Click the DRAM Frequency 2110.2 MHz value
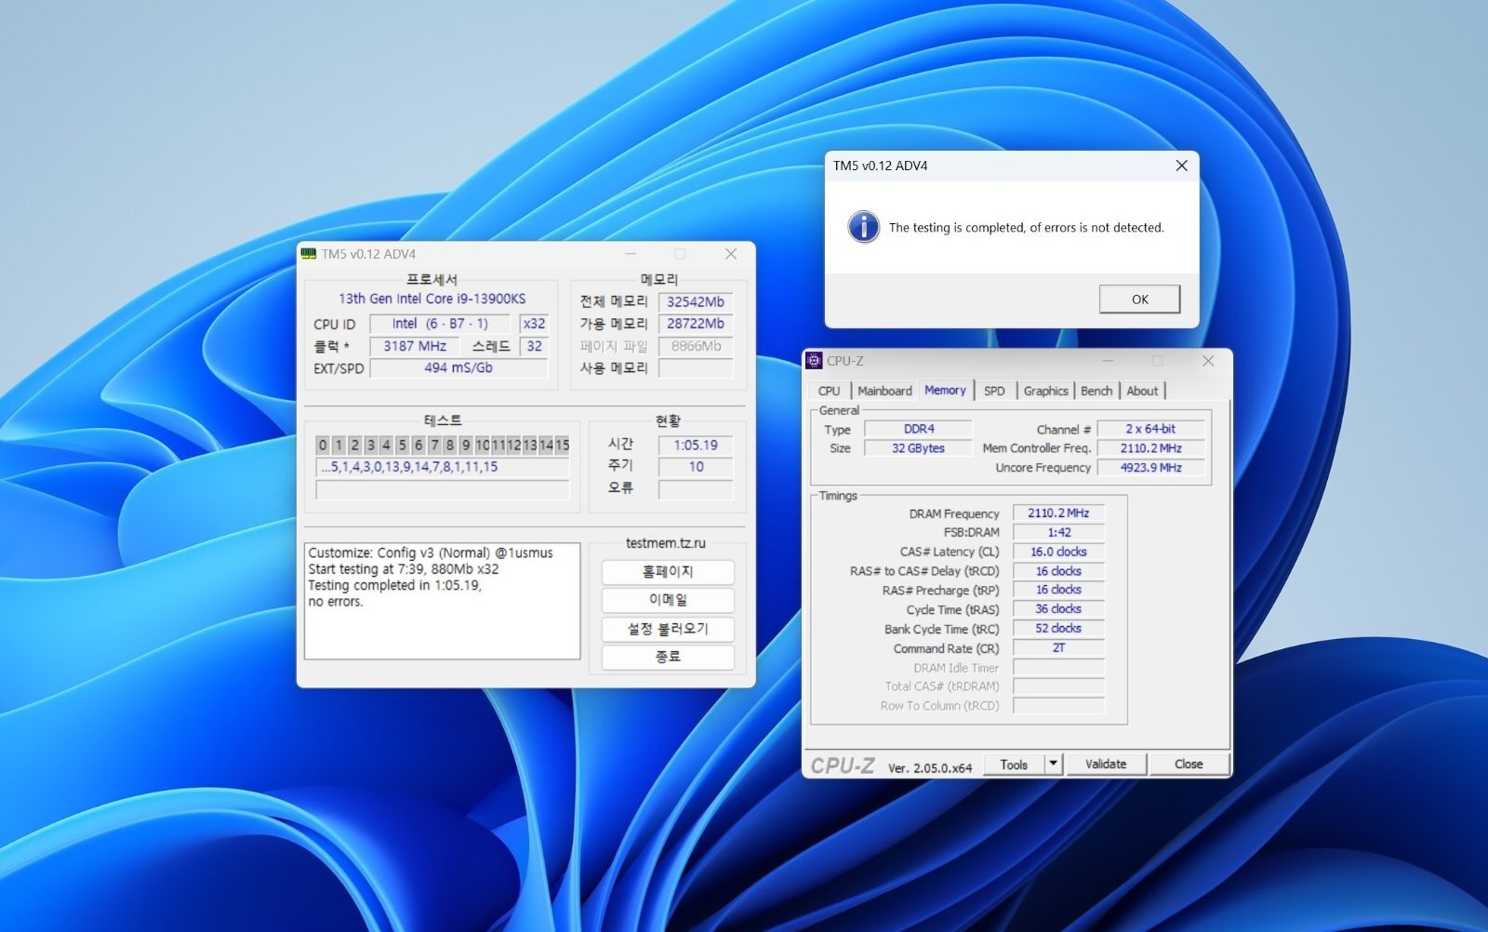This screenshot has width=1488, height=932. click(1058, 513)
